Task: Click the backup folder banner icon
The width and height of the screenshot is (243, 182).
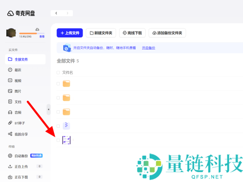Action: point(67,48)
